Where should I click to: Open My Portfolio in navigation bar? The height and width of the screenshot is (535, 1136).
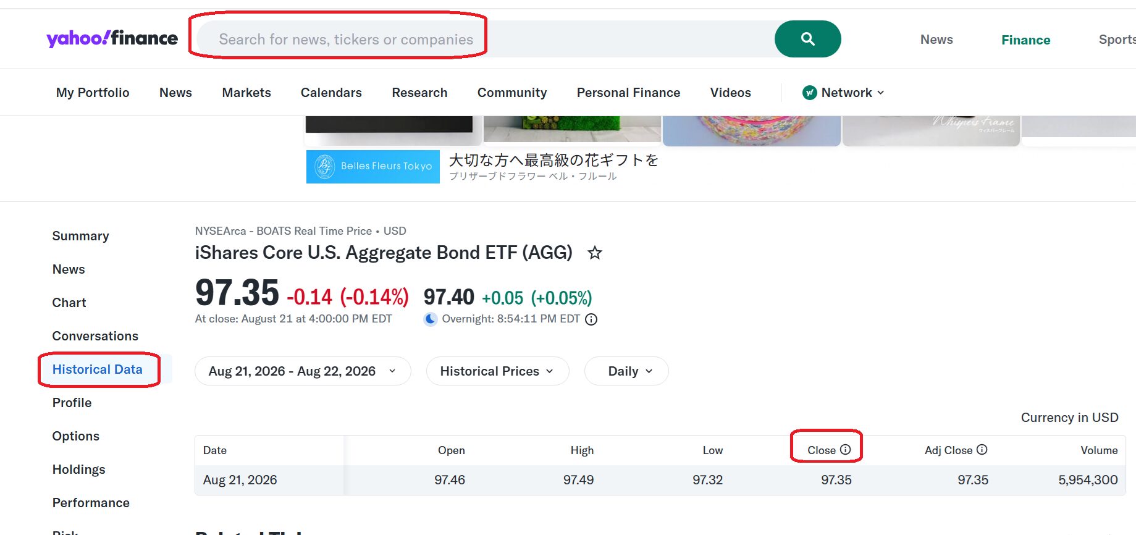93,93
